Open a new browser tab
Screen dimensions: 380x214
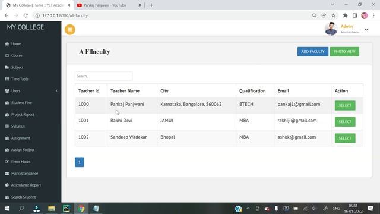click(x=151, y=5)
